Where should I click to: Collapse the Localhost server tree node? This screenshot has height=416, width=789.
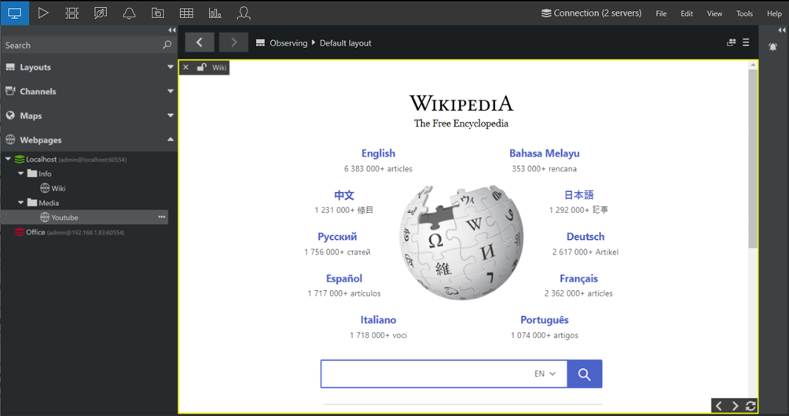[x=9, y=159]
